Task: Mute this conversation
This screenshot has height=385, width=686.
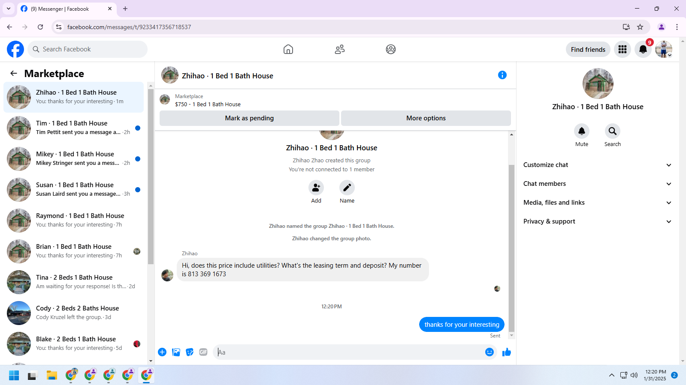Action: pyautogui.click(x=582, y=131)
